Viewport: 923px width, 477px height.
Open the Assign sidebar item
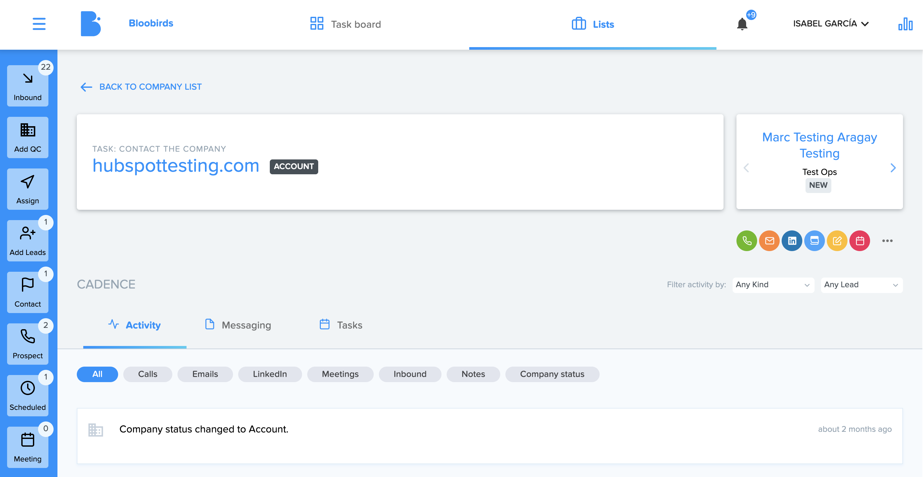pyautogui.click(x=27, y=189)
